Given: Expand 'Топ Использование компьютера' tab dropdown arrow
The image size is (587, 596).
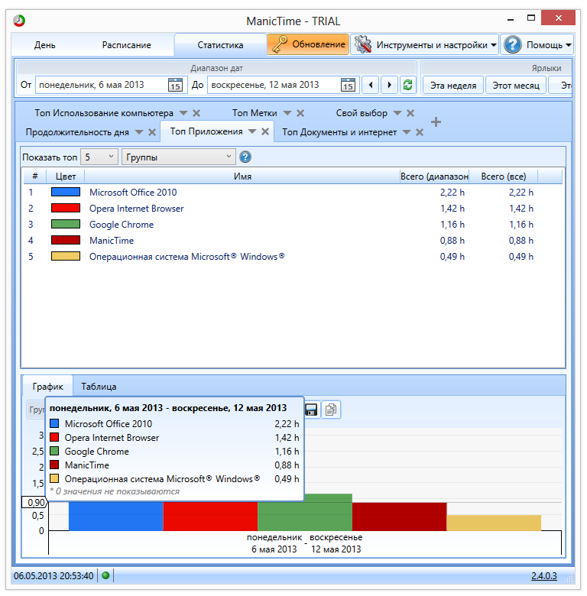Looking at the screenshot, I should click(183, 113).
